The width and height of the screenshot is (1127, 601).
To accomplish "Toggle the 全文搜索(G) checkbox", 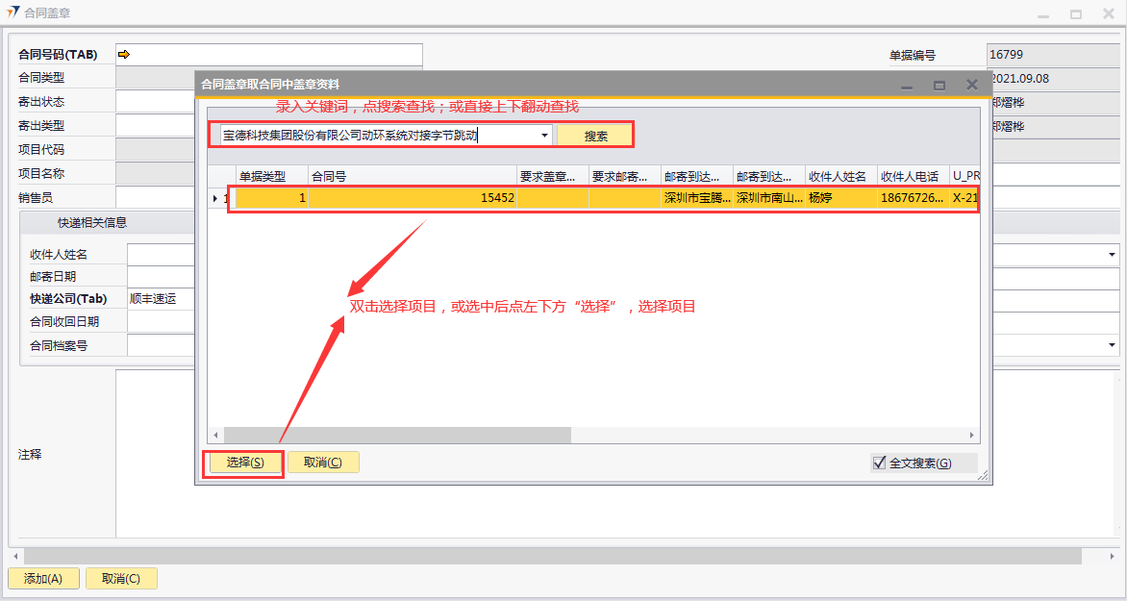I will [879, 463].
